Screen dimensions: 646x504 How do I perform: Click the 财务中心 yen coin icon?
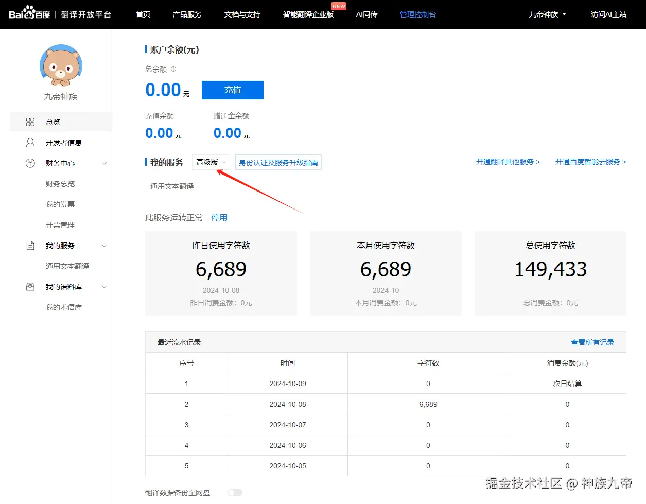point(30,163)
